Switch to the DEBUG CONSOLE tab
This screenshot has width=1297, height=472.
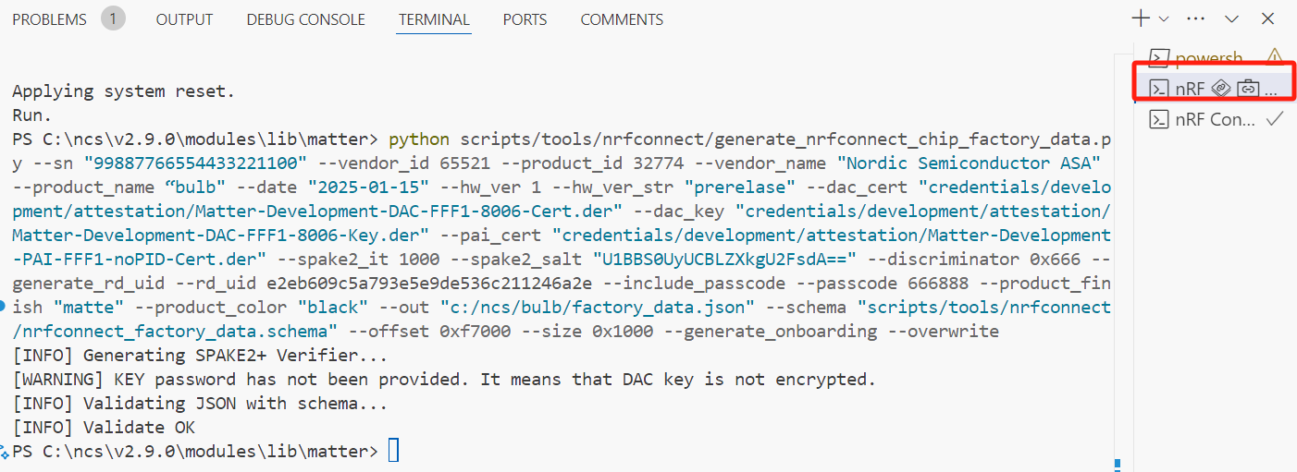305,19
